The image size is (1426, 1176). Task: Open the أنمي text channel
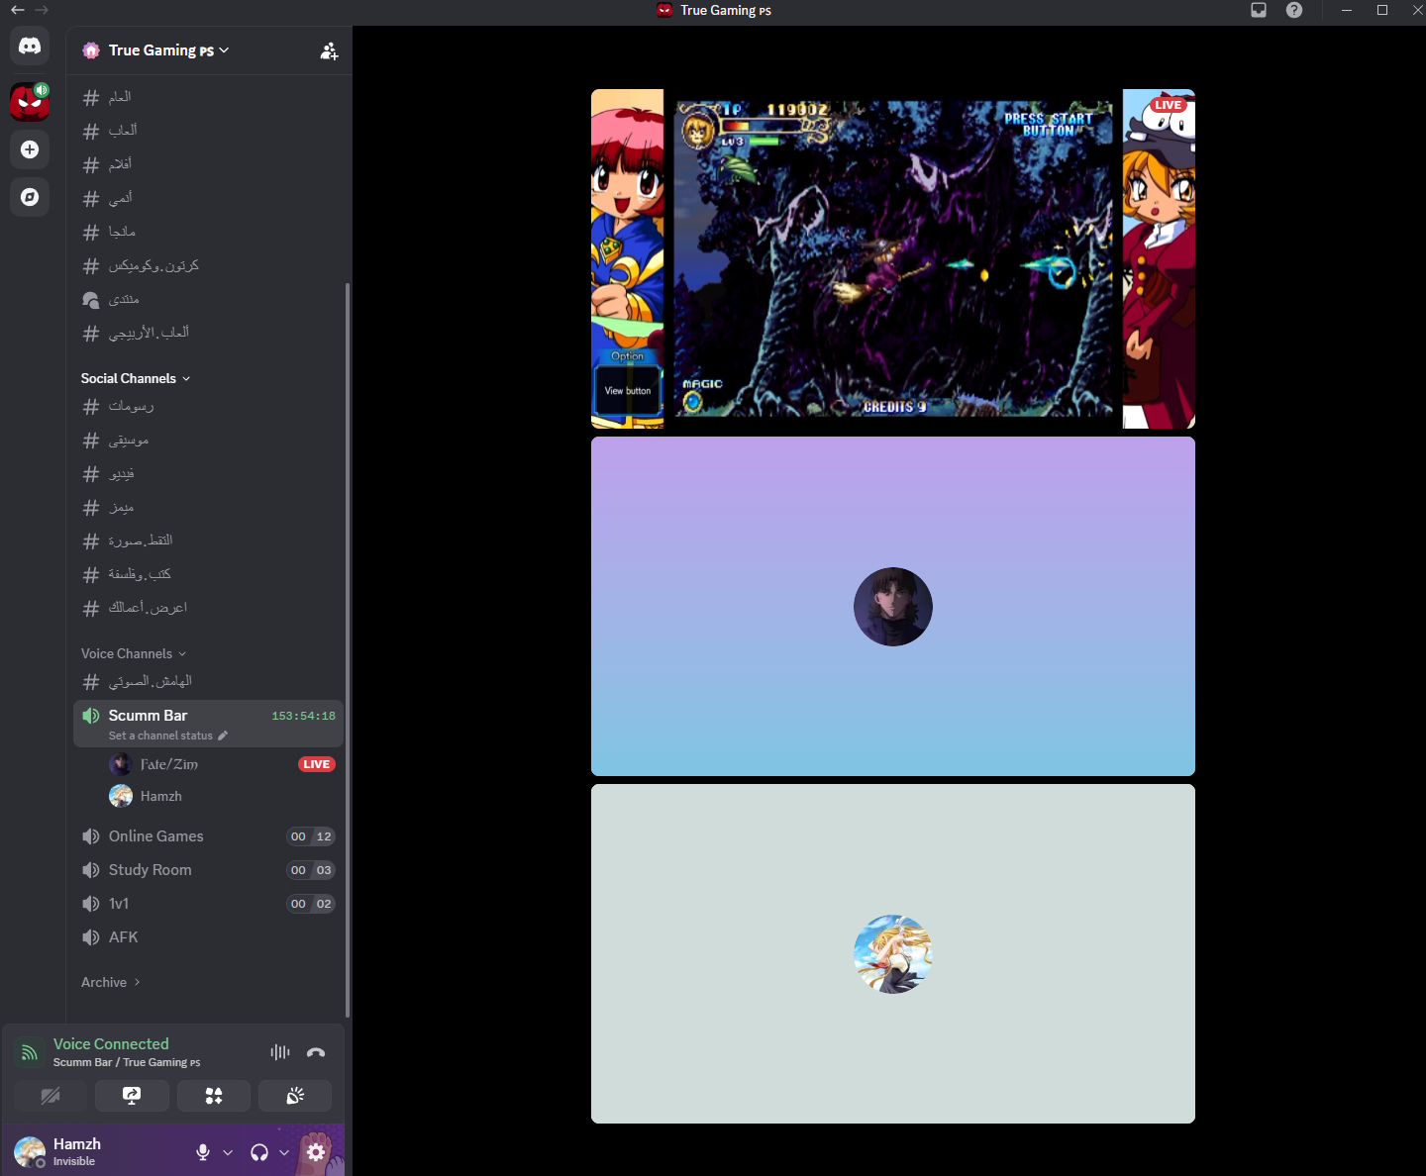[x=208, y=198]
